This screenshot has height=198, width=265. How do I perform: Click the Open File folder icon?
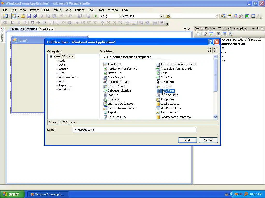click(x=23, y=16)
